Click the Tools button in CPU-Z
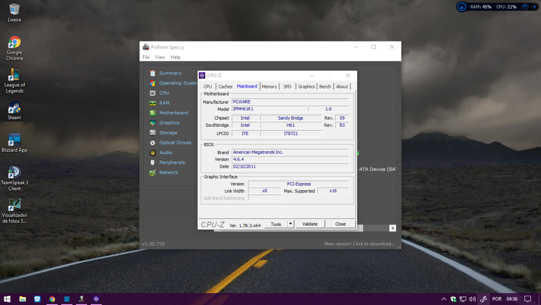This screenshot has width=541, height=305. (276, 224)
